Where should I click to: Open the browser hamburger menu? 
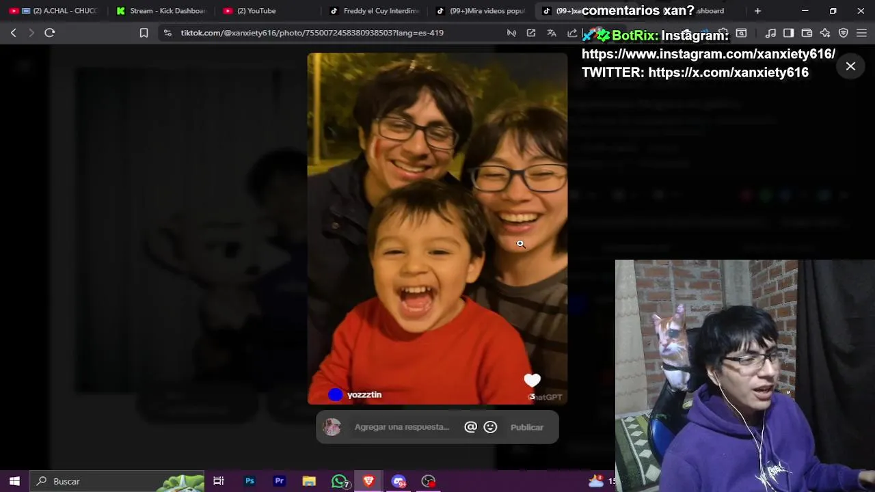(x=861, y=33)
